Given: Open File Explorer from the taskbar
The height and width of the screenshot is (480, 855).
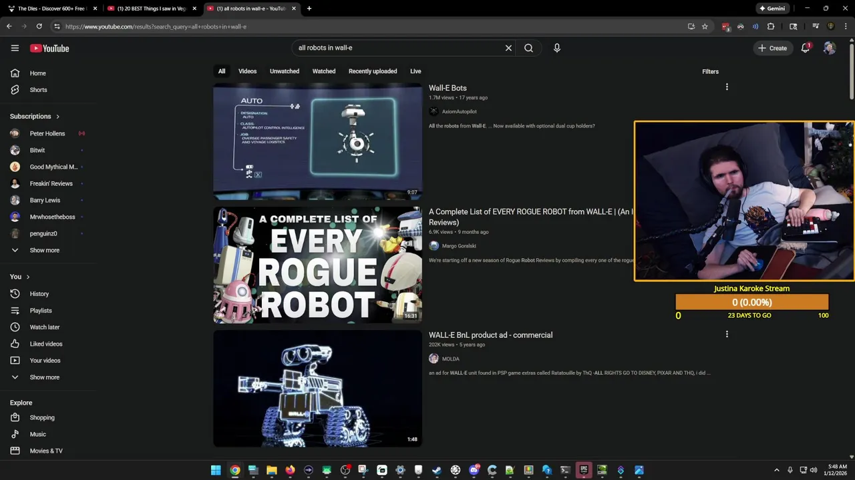Looking at the screenshot, I should [272, 470].
